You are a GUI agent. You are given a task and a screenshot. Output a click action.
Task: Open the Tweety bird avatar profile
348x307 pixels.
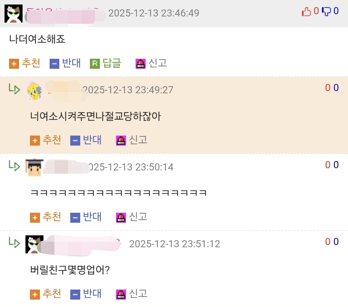[x=34, y=90]
